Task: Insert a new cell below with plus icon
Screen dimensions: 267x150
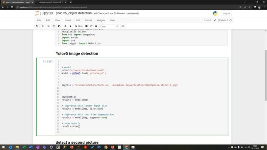Action: coord(43,26)
